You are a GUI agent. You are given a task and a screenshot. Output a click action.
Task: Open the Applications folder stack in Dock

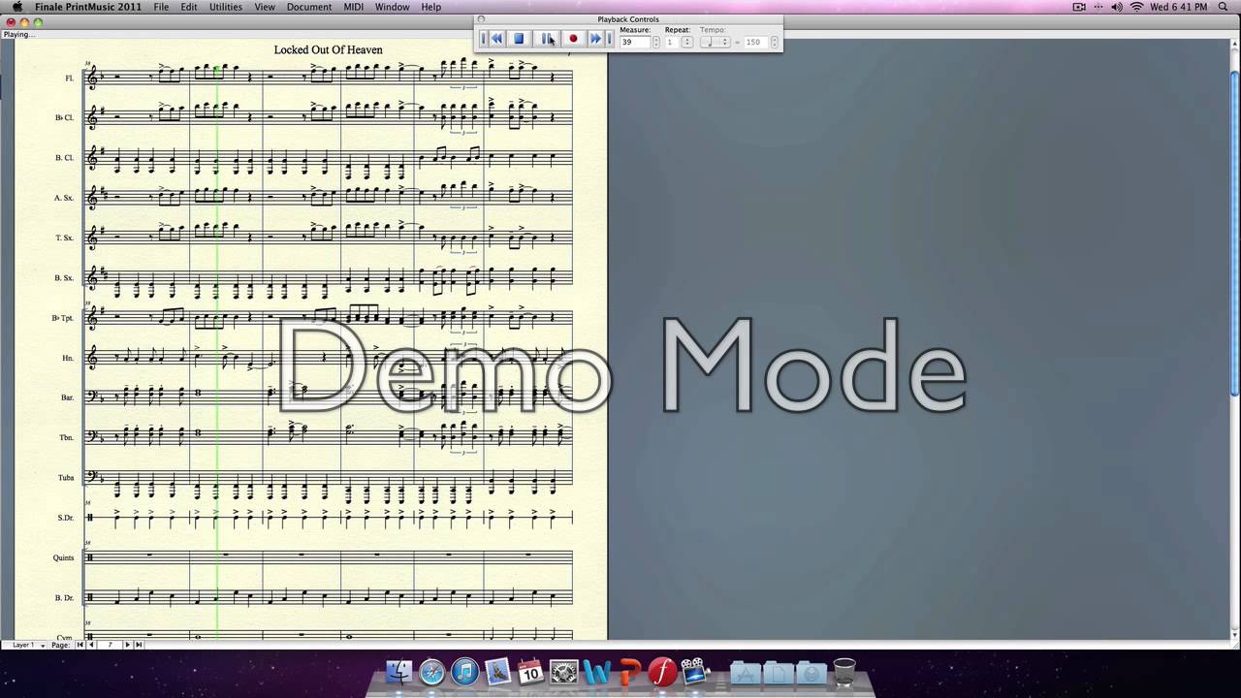746,671
